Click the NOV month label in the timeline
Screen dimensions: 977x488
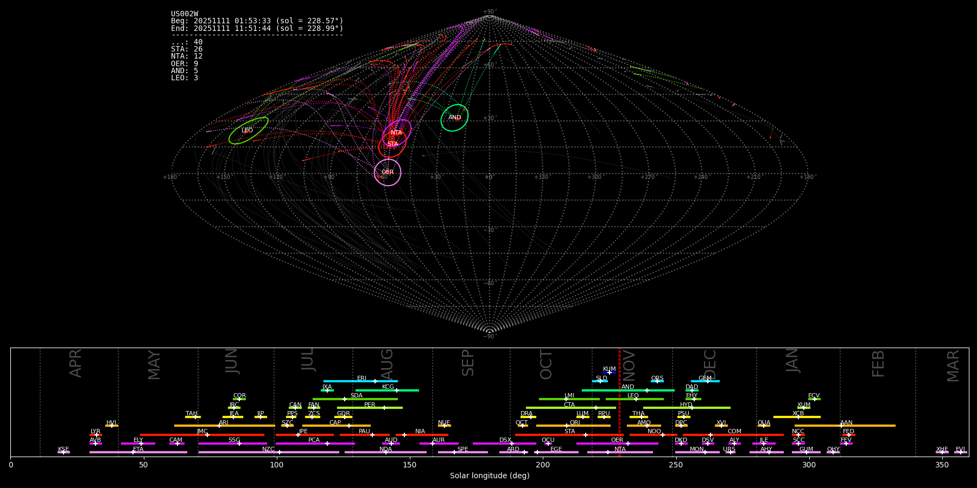pyautogui.click(x=629, y=365)
